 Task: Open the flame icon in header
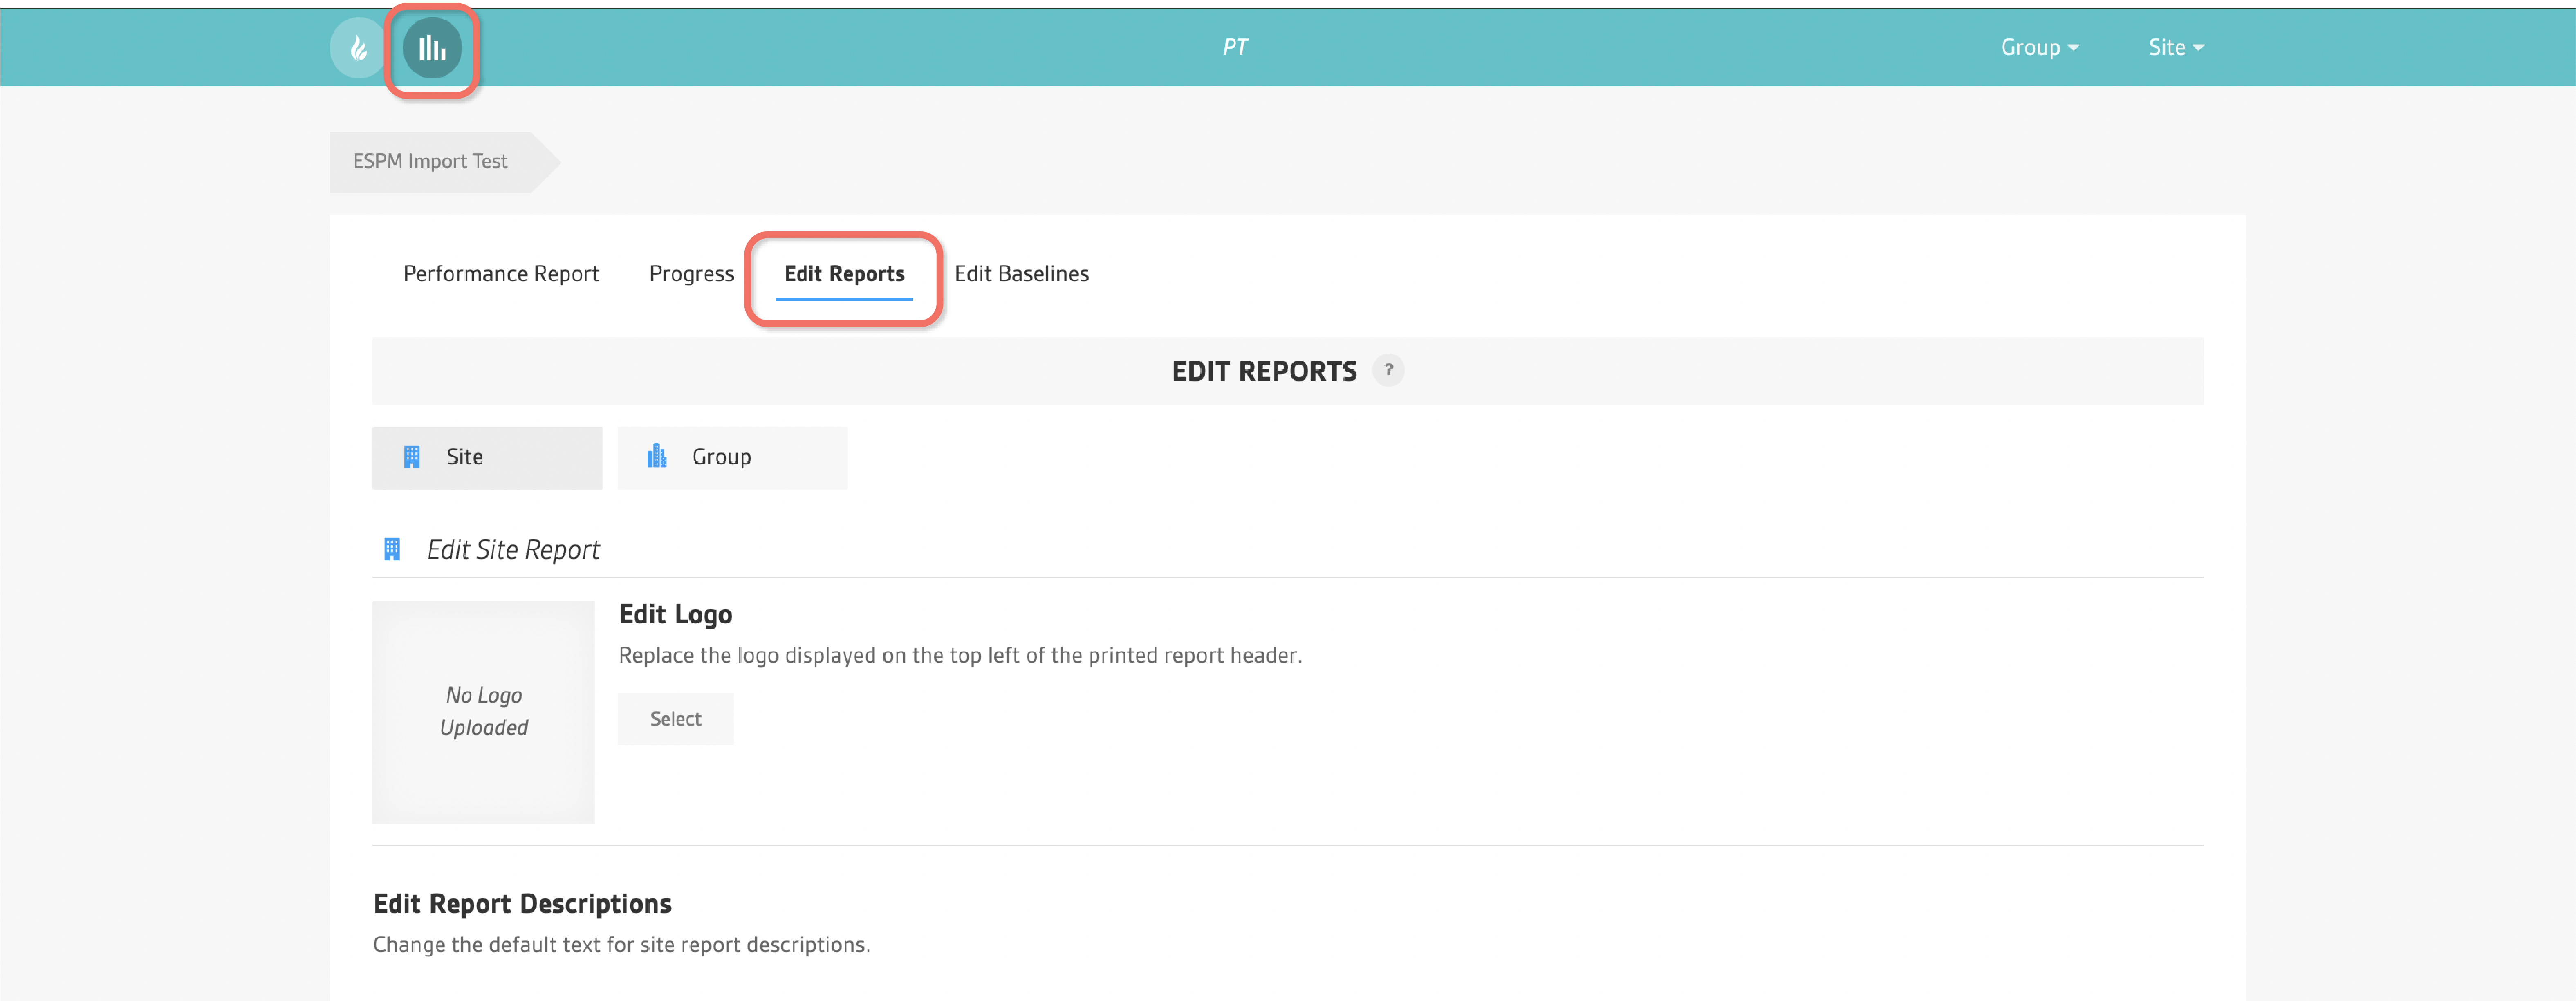click(x=358, y=47)
